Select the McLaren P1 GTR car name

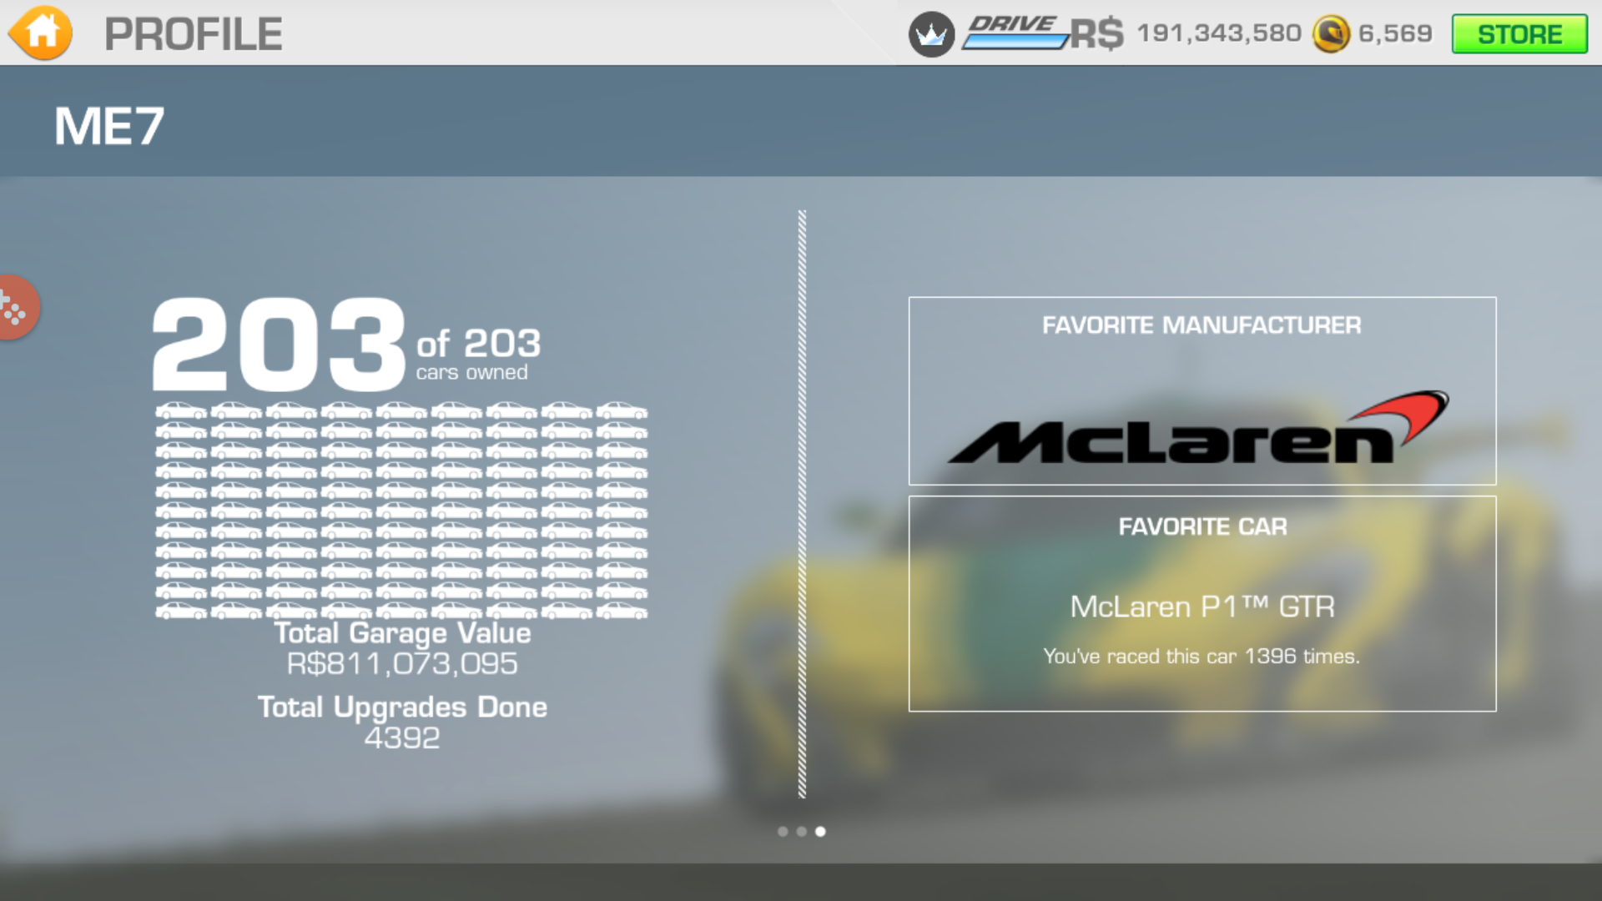click(x=1202, y=607)
